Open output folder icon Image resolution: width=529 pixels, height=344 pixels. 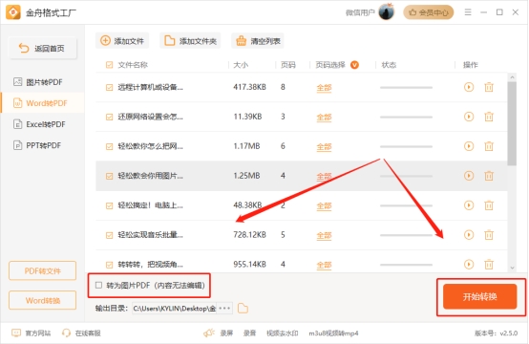[243, 309]
